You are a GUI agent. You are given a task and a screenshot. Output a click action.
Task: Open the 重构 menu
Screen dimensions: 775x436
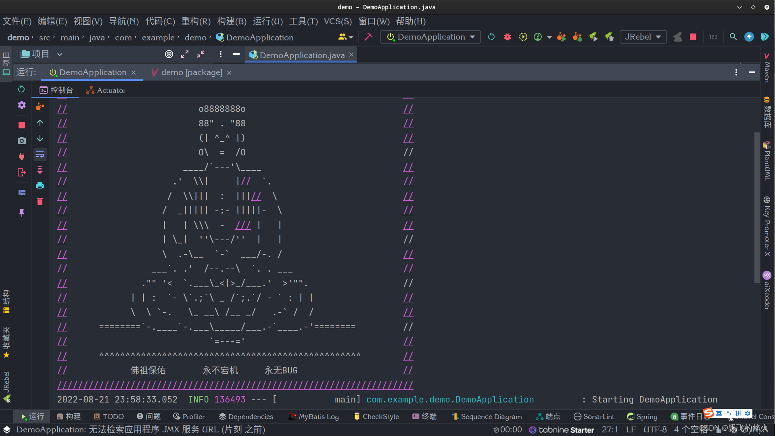[196, 21]
